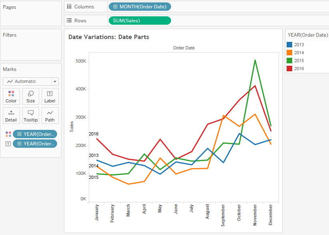Viewport: 329px width, 235px height.
Task: Select the red 2016 legend swatch
Action: (x=289, y=69)
